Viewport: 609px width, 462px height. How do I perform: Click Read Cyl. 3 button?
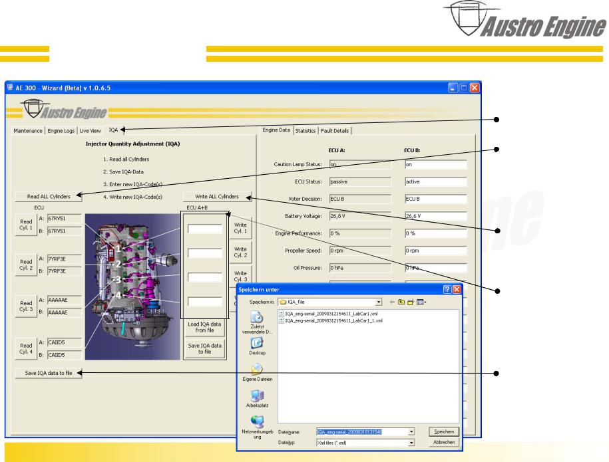click(x=26, y=306)
